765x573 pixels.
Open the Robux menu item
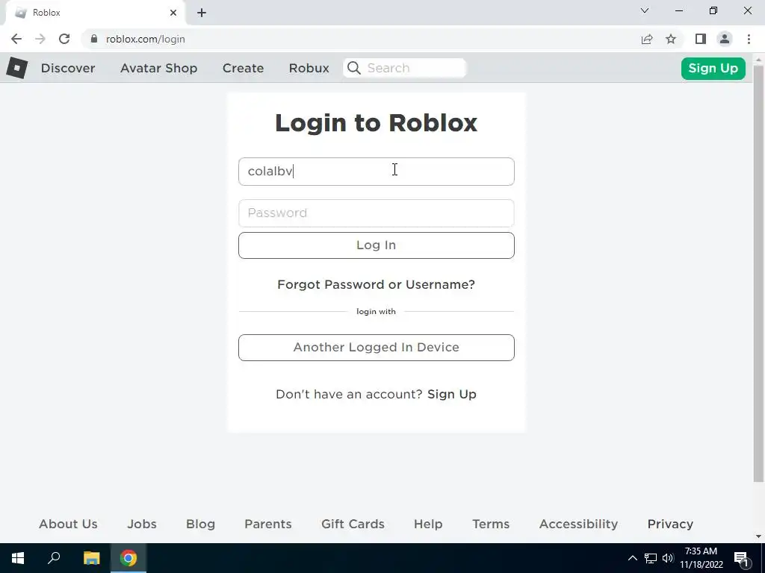[309, 68]
